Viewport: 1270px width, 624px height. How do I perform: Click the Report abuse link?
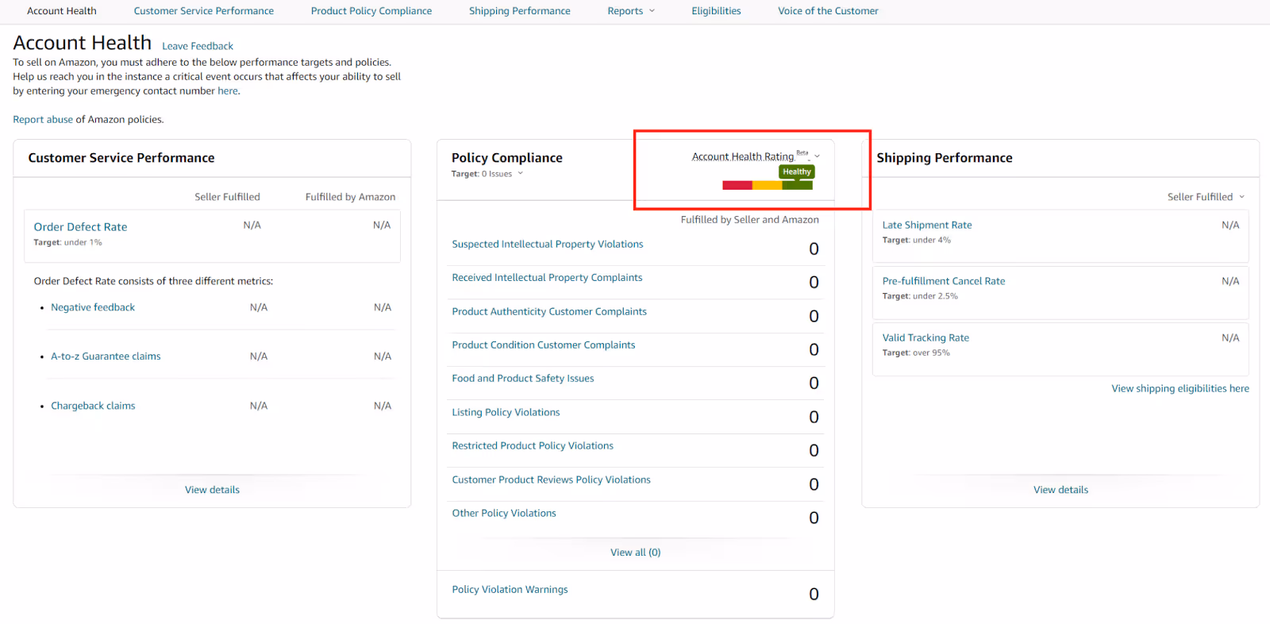click(43, 120)
